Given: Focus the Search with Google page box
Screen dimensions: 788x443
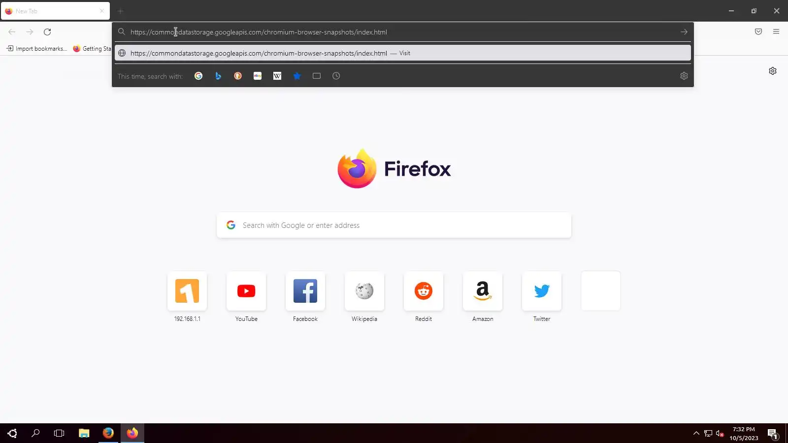Looking at the screenshot, I should pyautogui.click(x=394, y=225).
